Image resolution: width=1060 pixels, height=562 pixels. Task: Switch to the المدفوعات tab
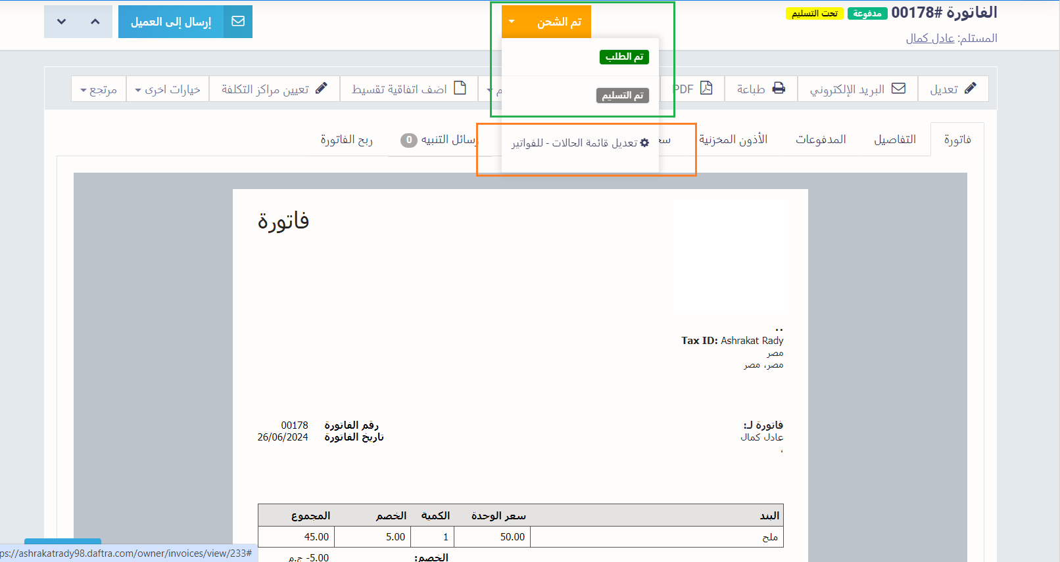[820, 139]
